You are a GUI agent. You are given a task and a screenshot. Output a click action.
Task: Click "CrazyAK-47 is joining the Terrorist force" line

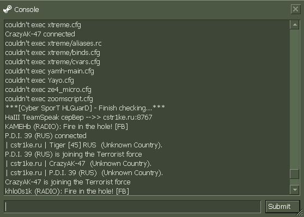click(x=68, y=182)
